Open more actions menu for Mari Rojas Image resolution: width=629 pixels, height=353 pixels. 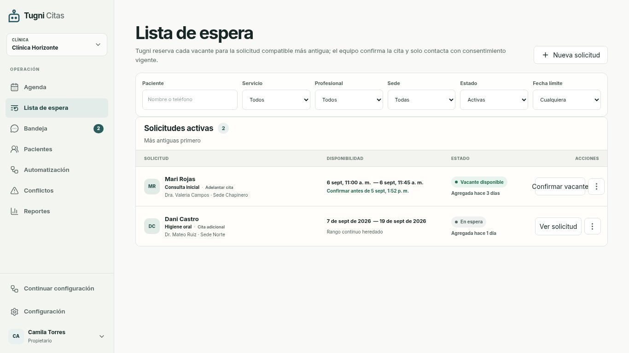pos(596,187)
